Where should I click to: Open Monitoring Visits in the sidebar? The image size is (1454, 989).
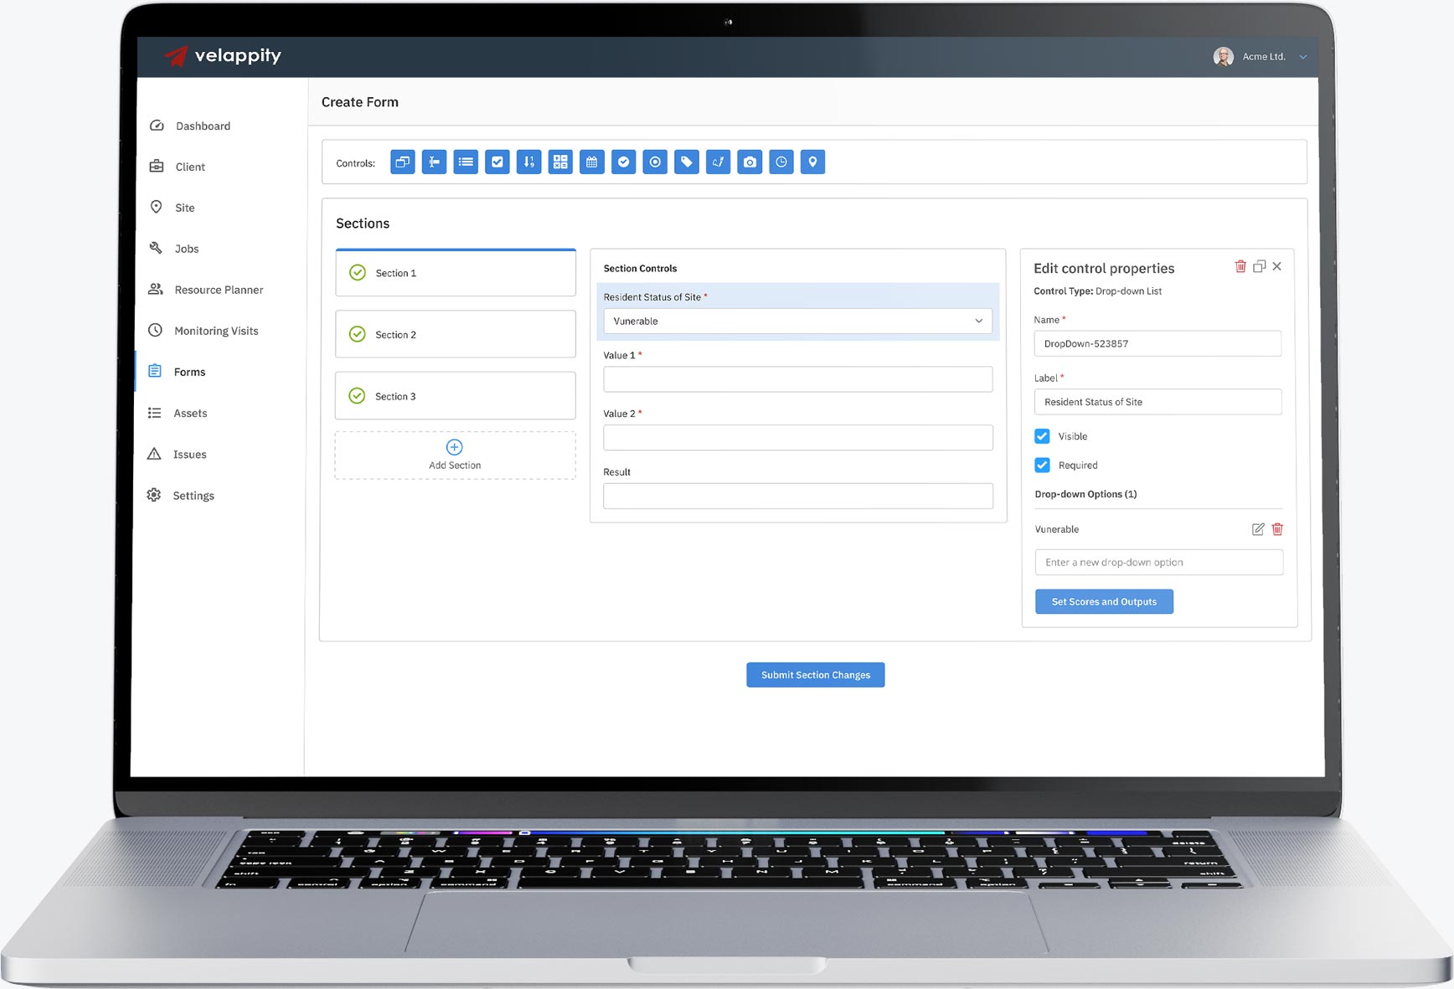(215, 331)
